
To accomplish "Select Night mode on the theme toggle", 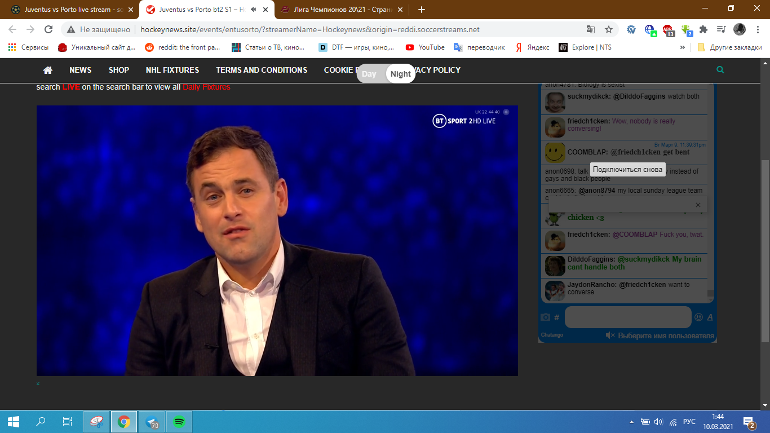I will tap(401, 74).
